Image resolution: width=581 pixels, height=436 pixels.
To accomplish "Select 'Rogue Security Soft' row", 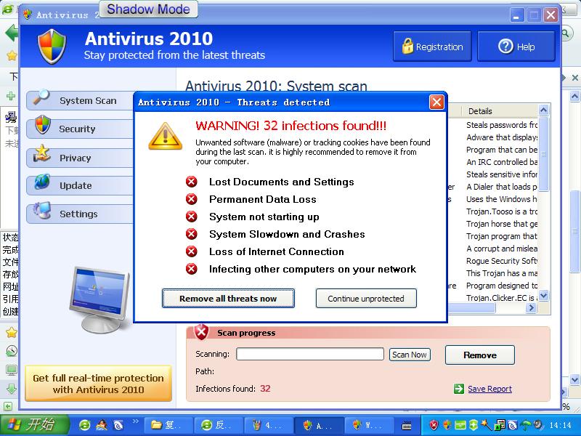I will [501, 261].
